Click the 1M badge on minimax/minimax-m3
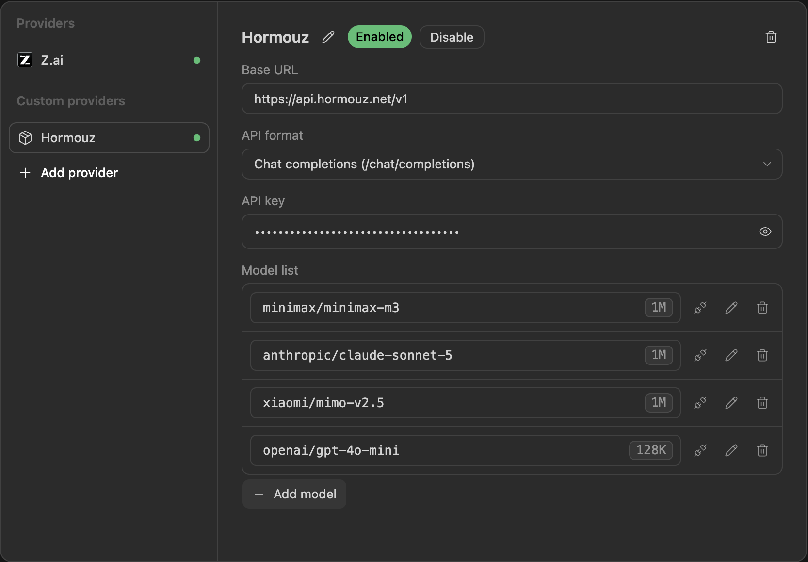808x562 pixels. pos(659,308)
